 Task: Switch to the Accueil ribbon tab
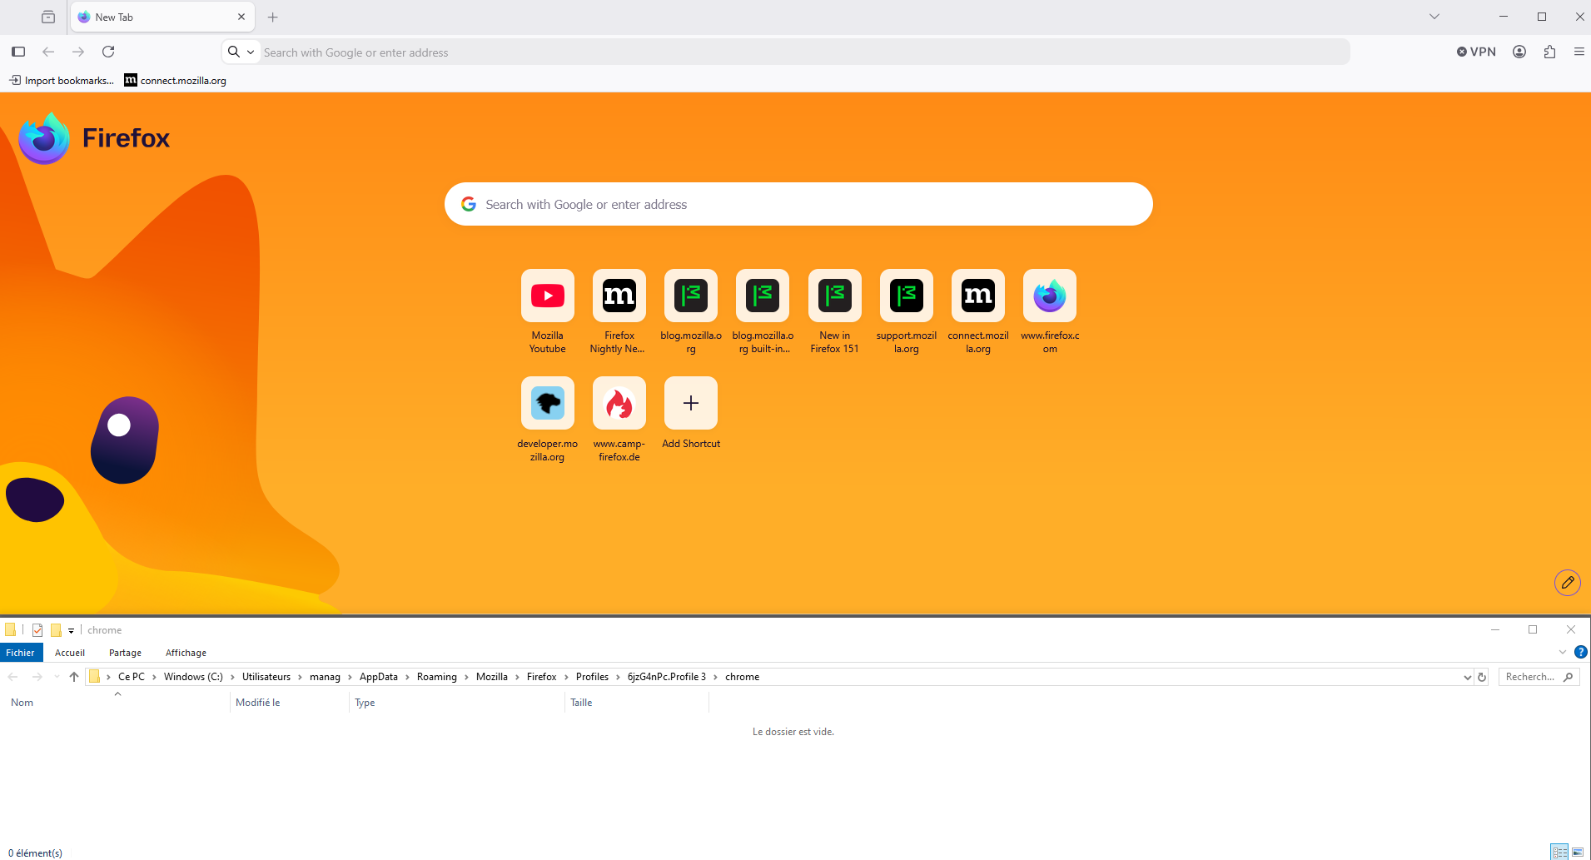(x=70, y=653)
